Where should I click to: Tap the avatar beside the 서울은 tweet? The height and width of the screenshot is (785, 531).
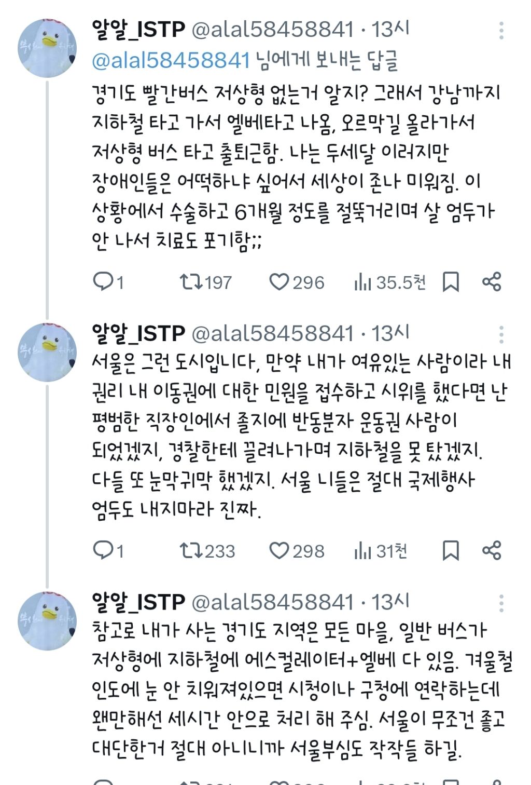point(47,352)
